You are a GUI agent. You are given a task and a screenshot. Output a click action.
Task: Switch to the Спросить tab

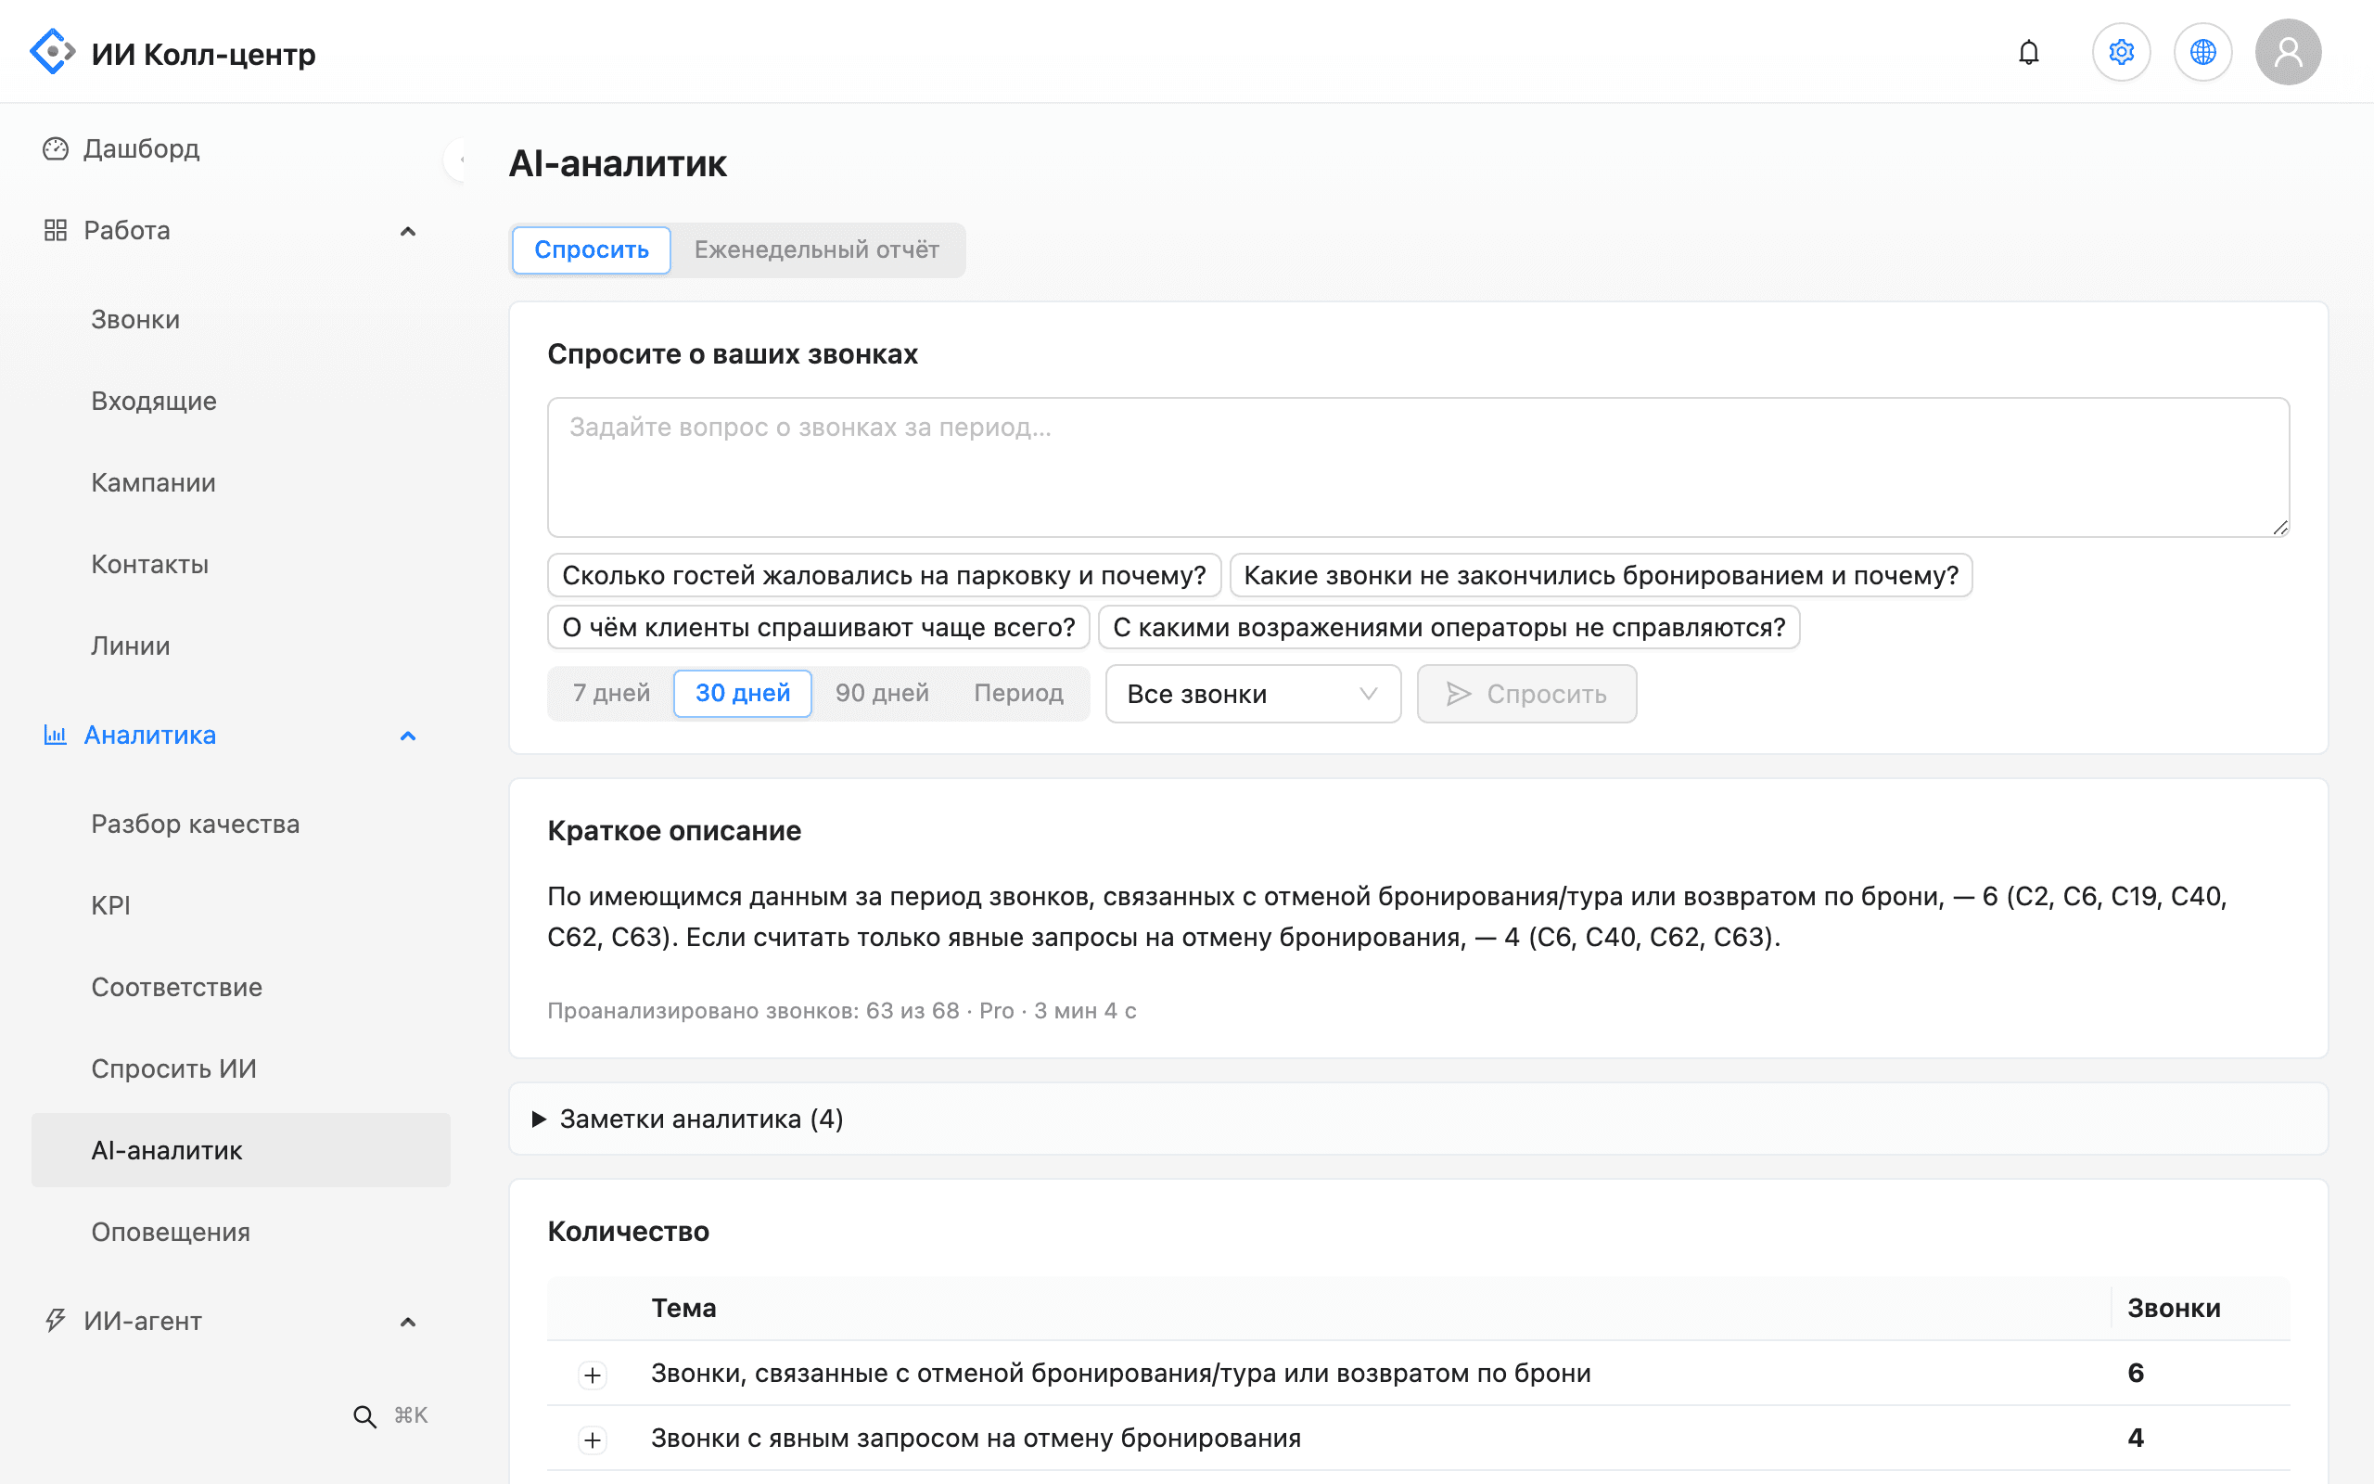pyautogui.click(x=592, y=249)
